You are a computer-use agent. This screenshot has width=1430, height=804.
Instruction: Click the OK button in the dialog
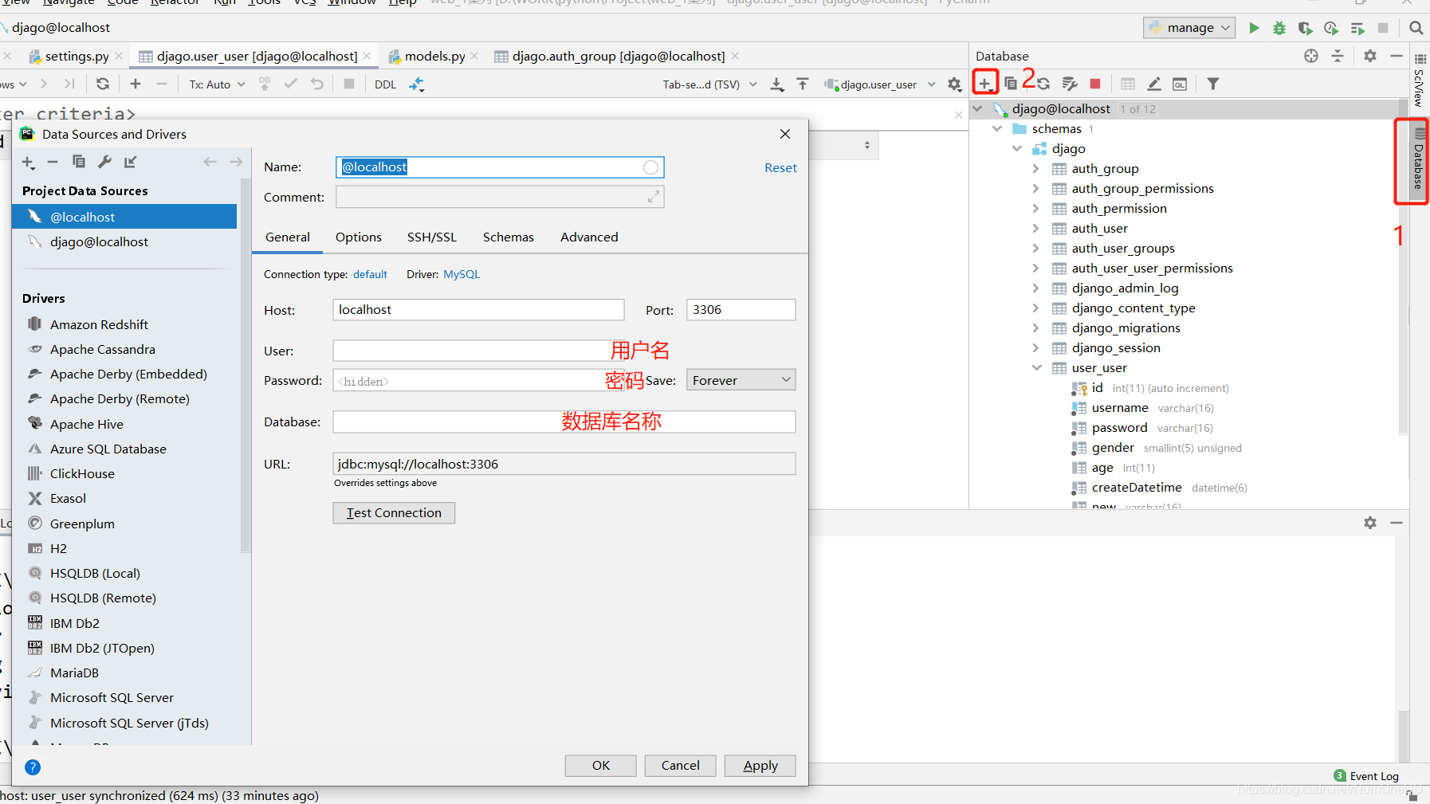pyautogui.click(x=600, y=766)
